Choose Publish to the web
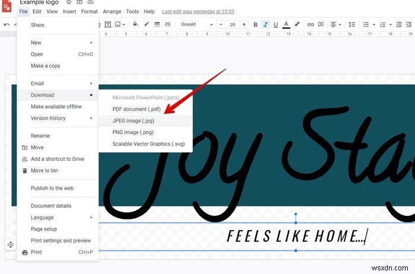The image size is (415, 274). [58, 188]
